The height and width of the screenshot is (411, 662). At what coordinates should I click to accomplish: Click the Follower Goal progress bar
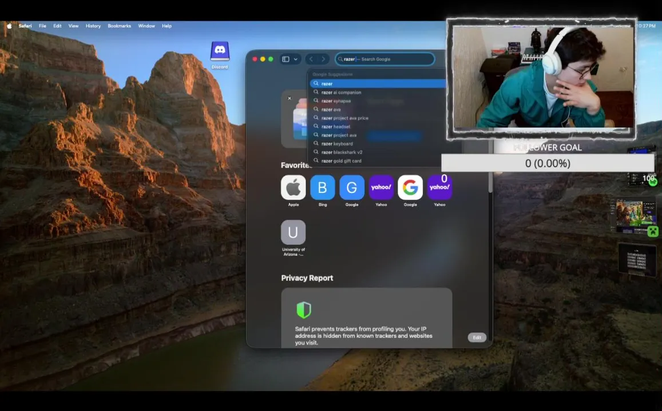pyautogui.click(x=548, y=163)
